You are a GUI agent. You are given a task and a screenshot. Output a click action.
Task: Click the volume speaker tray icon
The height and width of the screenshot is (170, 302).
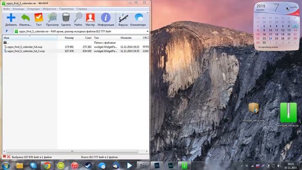pos(279,166)
